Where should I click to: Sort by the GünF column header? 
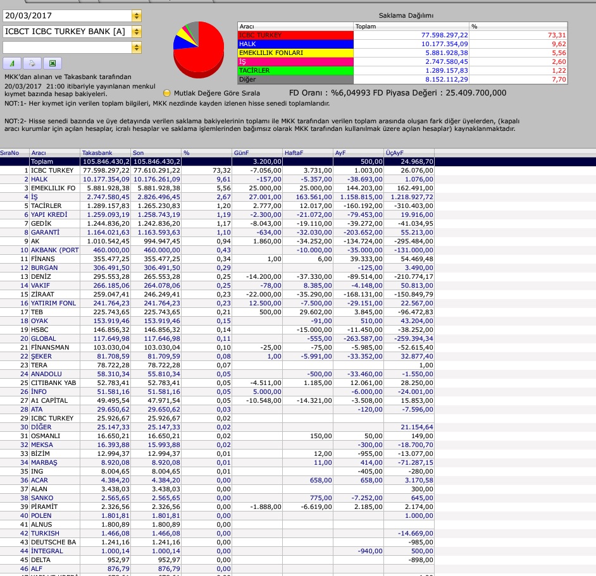[257, 153]
